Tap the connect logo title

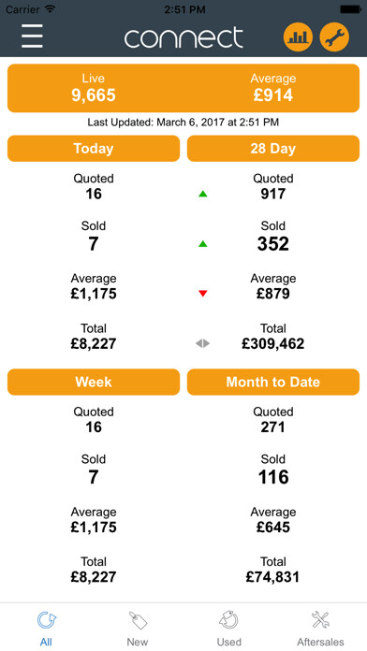(x=183, y=37)
